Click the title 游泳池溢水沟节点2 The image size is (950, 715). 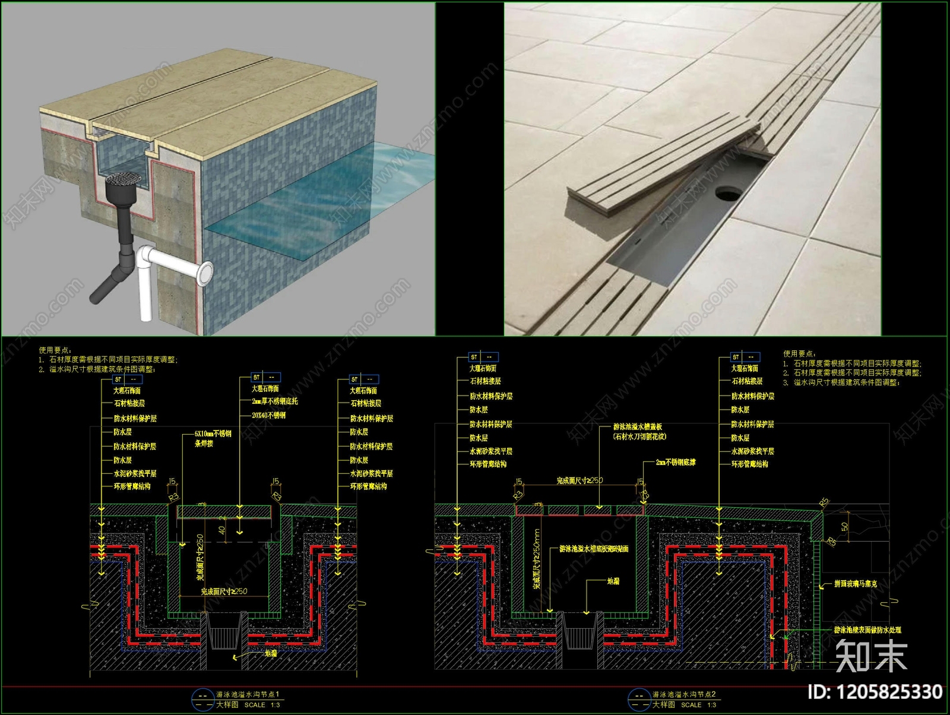684,694
